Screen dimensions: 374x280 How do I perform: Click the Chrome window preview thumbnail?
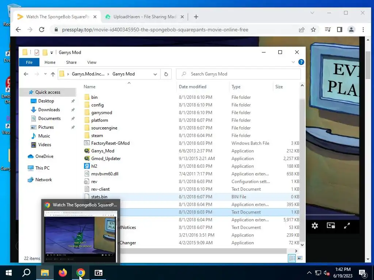tap(81, 236)
